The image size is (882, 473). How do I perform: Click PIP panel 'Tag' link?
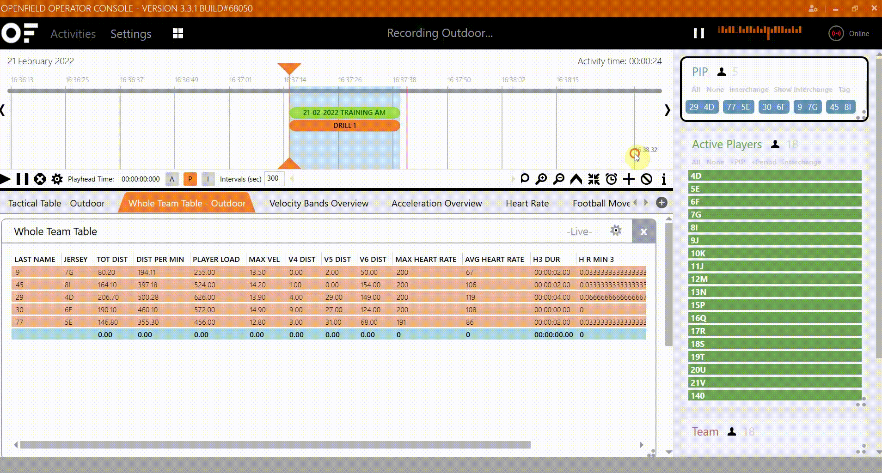click(x=844, y=90)
